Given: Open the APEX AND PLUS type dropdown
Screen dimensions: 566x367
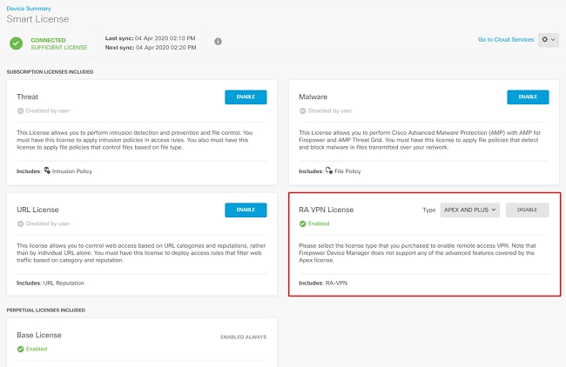Looking at the screenshot, I should point(469,210).
